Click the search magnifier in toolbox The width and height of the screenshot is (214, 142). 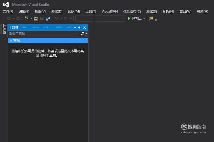(82, 34)
